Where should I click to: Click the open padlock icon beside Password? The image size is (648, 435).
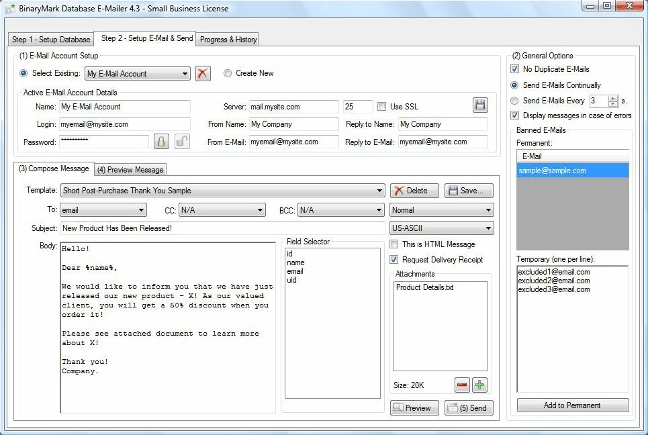point(182,142)
